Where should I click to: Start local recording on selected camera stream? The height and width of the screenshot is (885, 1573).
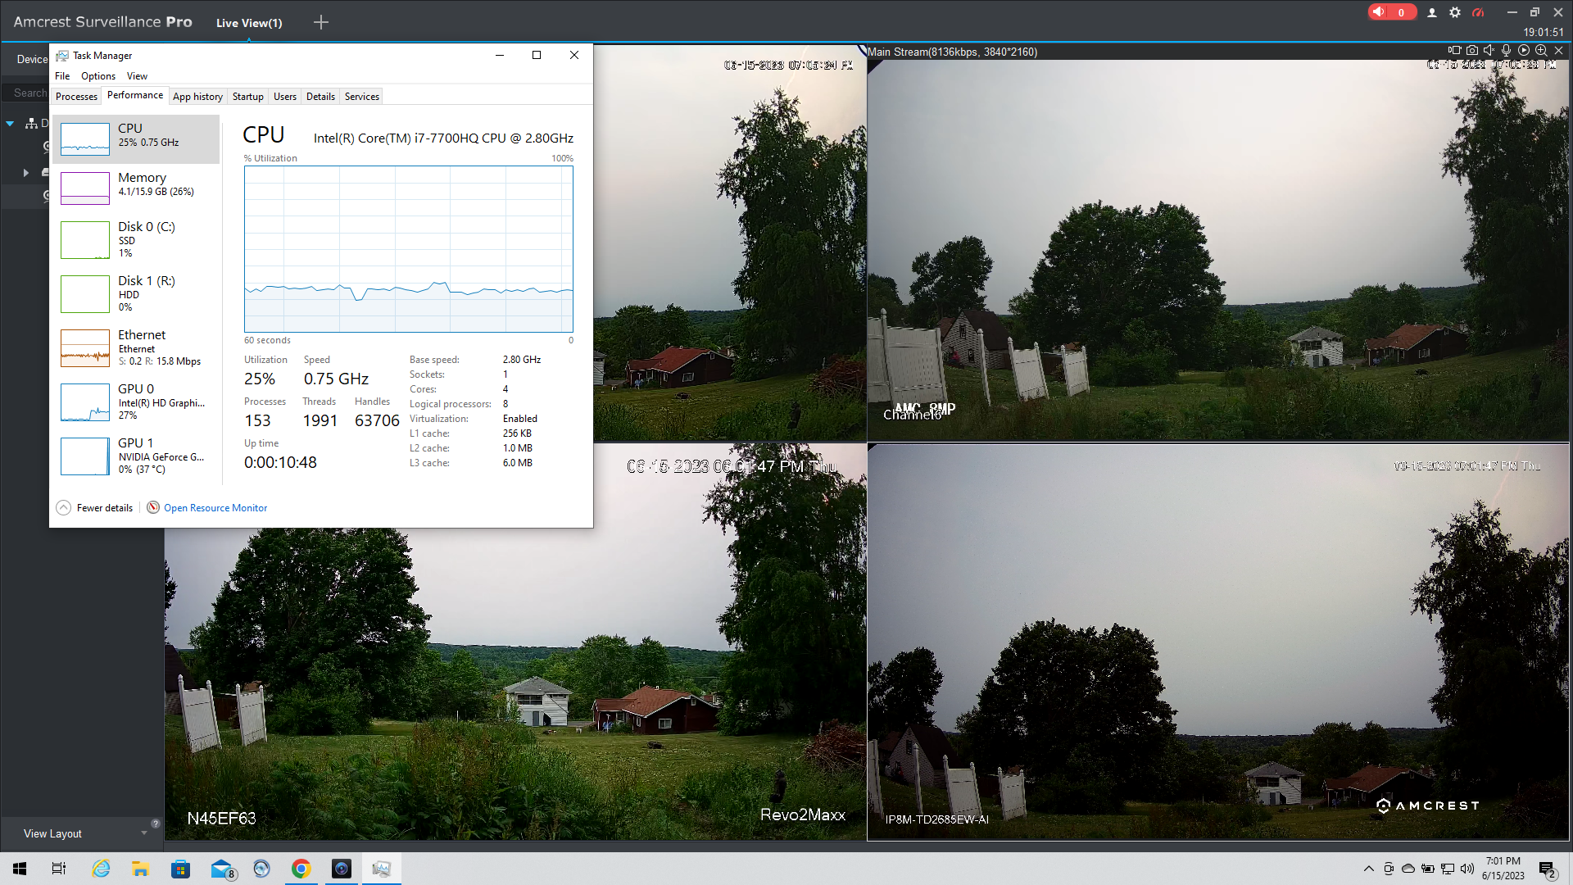click(x=1454, y=51)
